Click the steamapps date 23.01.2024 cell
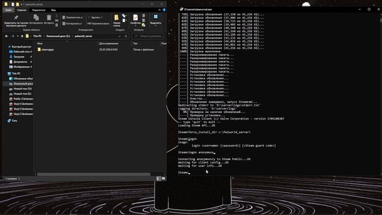The width and height of the screenshot is (382, 215). 109,50
